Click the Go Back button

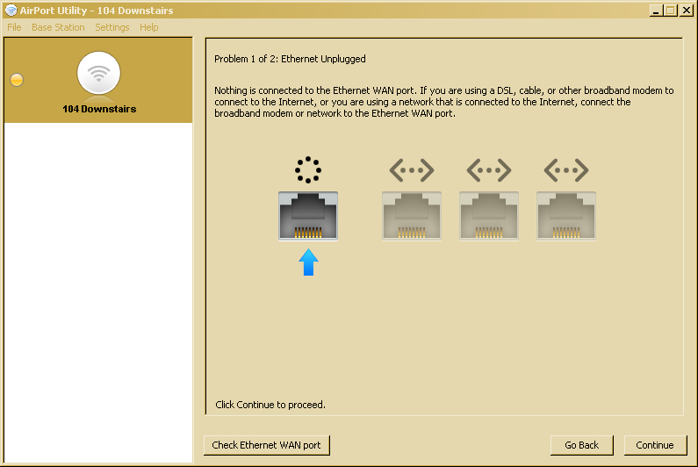(582, 445)
